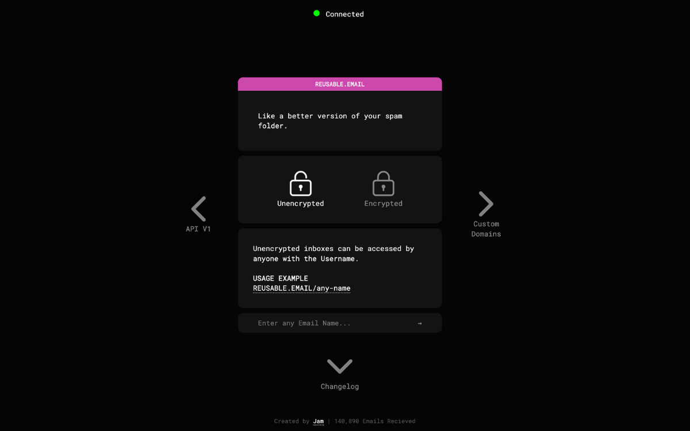This screenshot has width=690, height=431.
Task: Click the Unencrypted inboxes description card
Action: click(340, 268)
